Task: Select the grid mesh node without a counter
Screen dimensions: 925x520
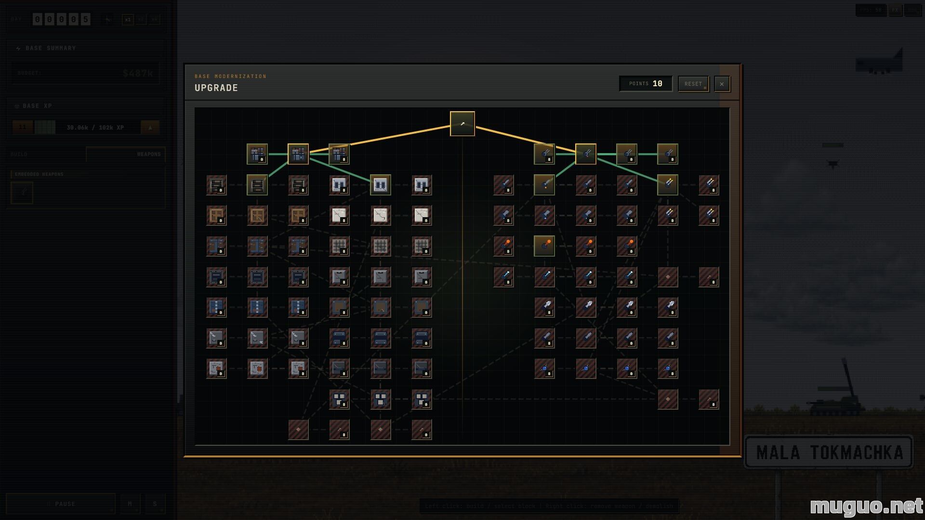Action: [381, 246]
